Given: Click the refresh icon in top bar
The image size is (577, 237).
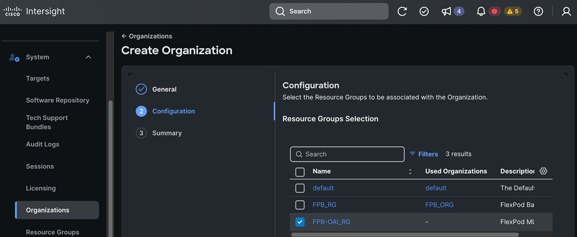Looking at the screenshot, I should 402,12.
